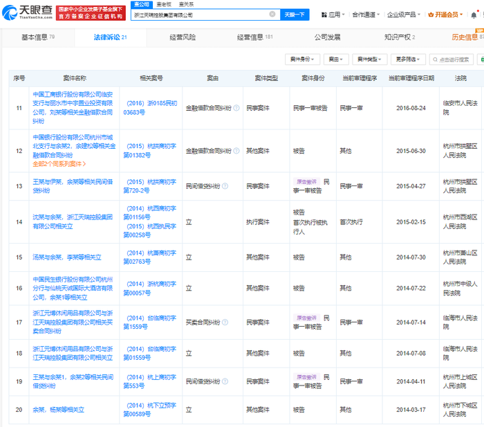Open the 案件类型 filter dropdown

pyautogui.click(x=369, y=60)
